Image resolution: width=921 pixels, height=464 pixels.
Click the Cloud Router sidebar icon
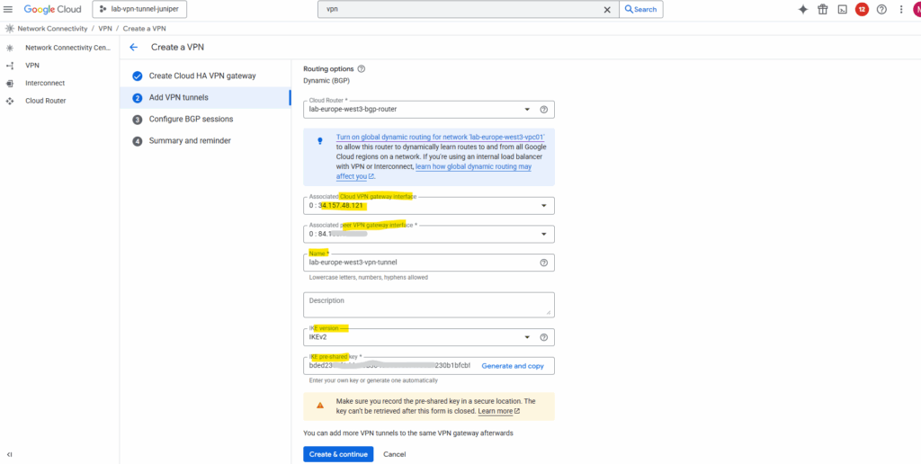[x=9, y=101]
